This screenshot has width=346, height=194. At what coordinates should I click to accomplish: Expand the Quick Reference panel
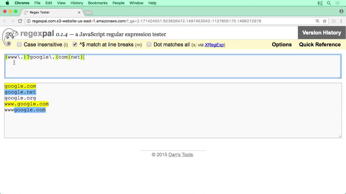pyautogui.click(x=320, y=44)
